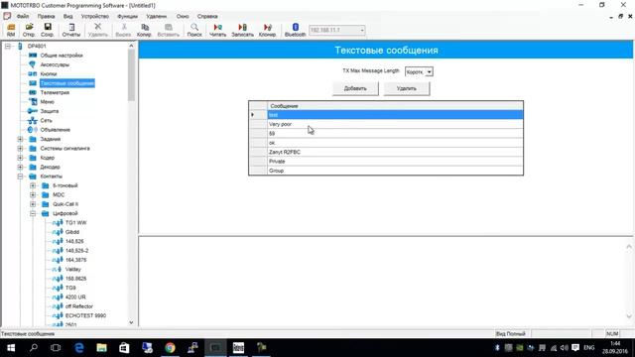Collapse the Цифровой folder
This screenshot has height=357, width=635.
pyautogui.click(x=33, y=214)
